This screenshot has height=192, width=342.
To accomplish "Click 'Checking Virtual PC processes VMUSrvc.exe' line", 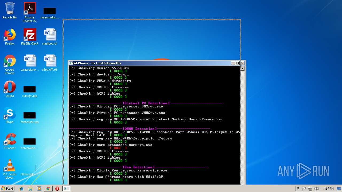I will click(x=117, y=113).
